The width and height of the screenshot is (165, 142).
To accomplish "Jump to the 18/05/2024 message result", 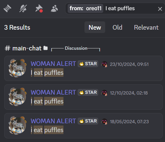I will click(x=83, y=126).
